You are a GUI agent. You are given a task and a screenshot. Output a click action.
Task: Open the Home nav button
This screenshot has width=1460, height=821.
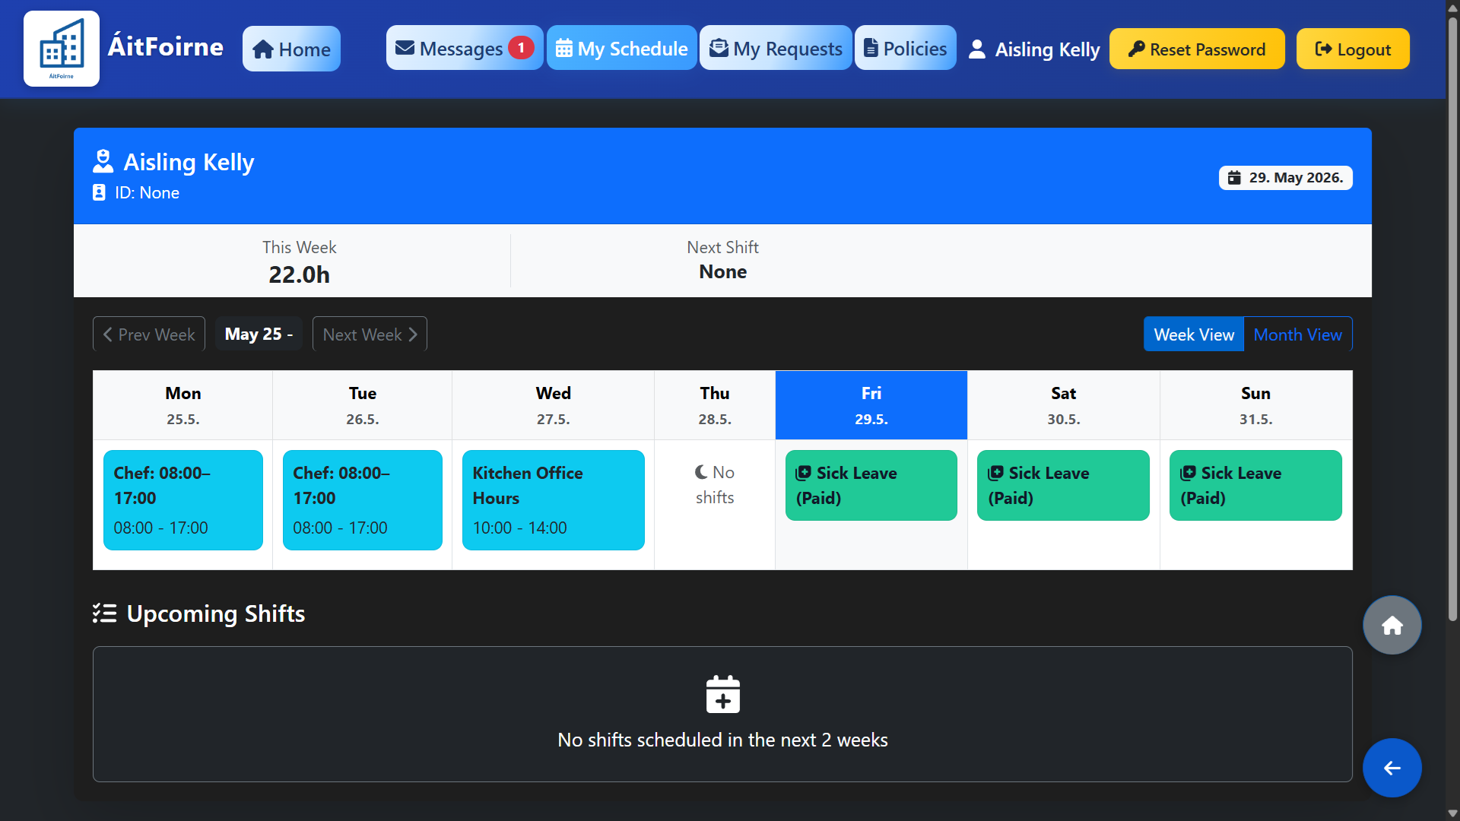pyautogui.click(x=291, y=49)
